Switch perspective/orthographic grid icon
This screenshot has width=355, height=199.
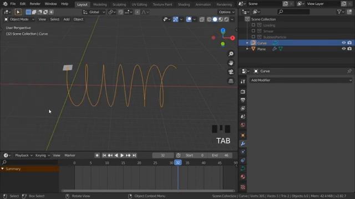[x=231, y=81]
